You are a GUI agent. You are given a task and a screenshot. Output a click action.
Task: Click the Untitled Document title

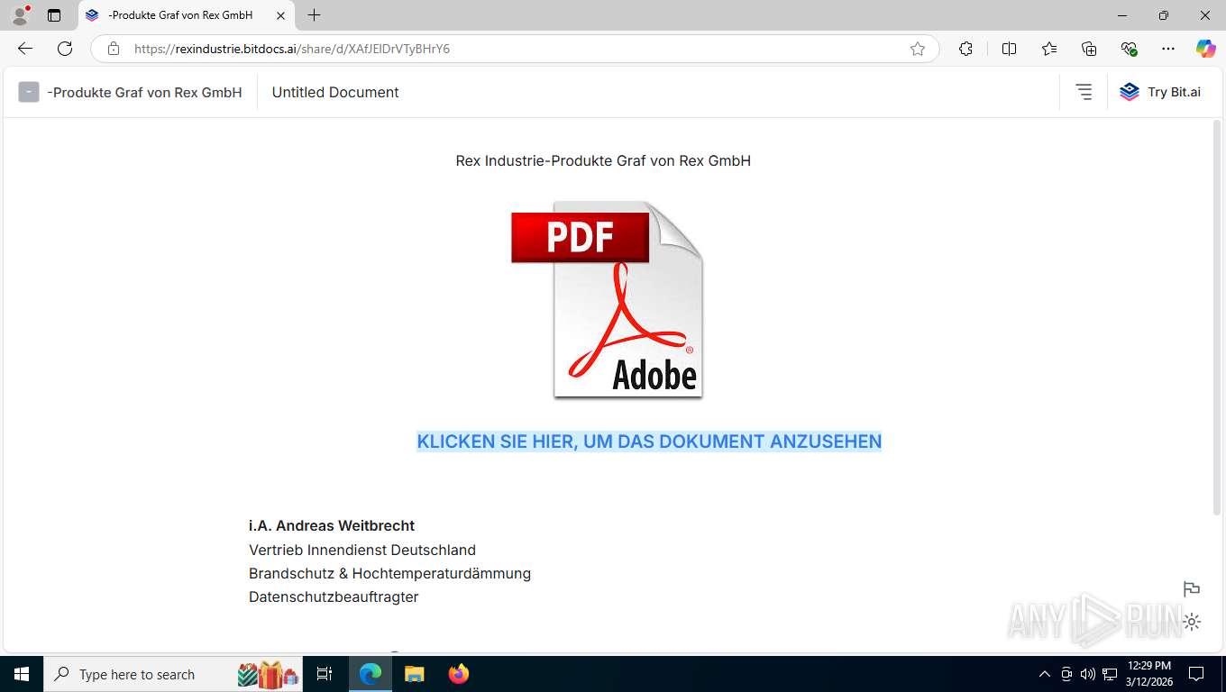click(335, 92)
